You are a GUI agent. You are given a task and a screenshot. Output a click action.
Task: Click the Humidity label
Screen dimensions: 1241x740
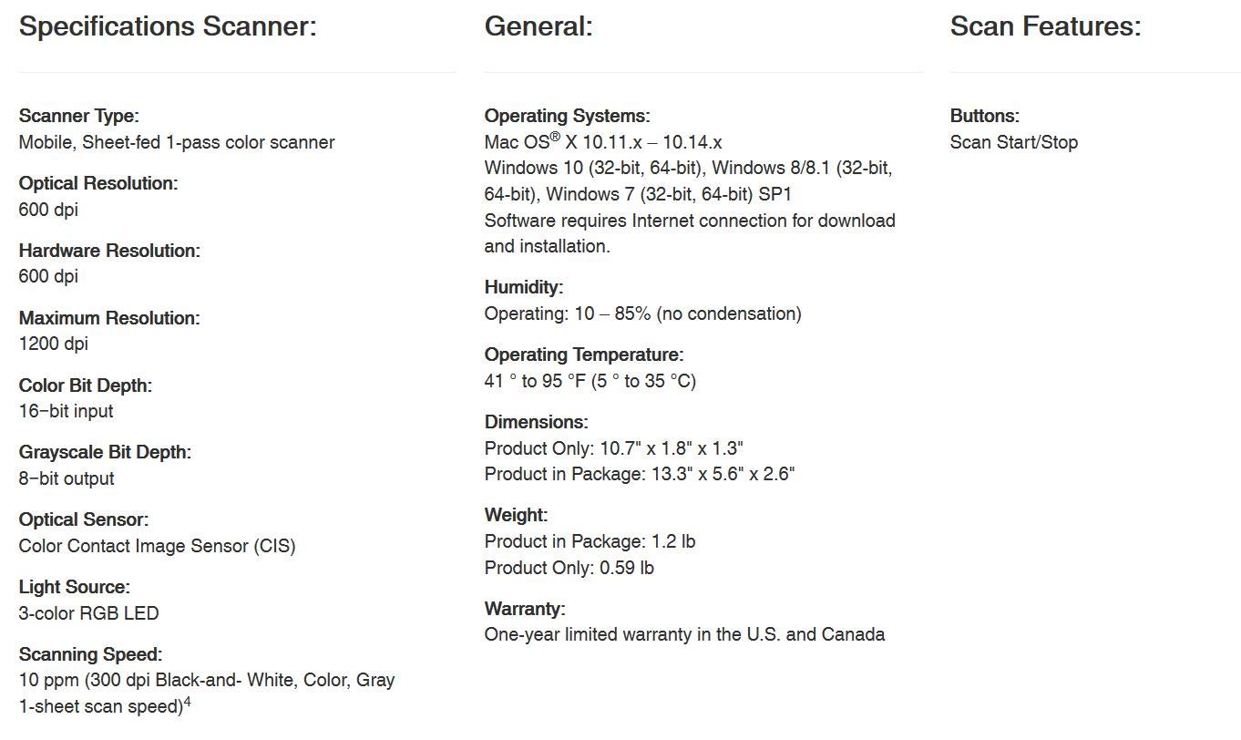point(524,287)
